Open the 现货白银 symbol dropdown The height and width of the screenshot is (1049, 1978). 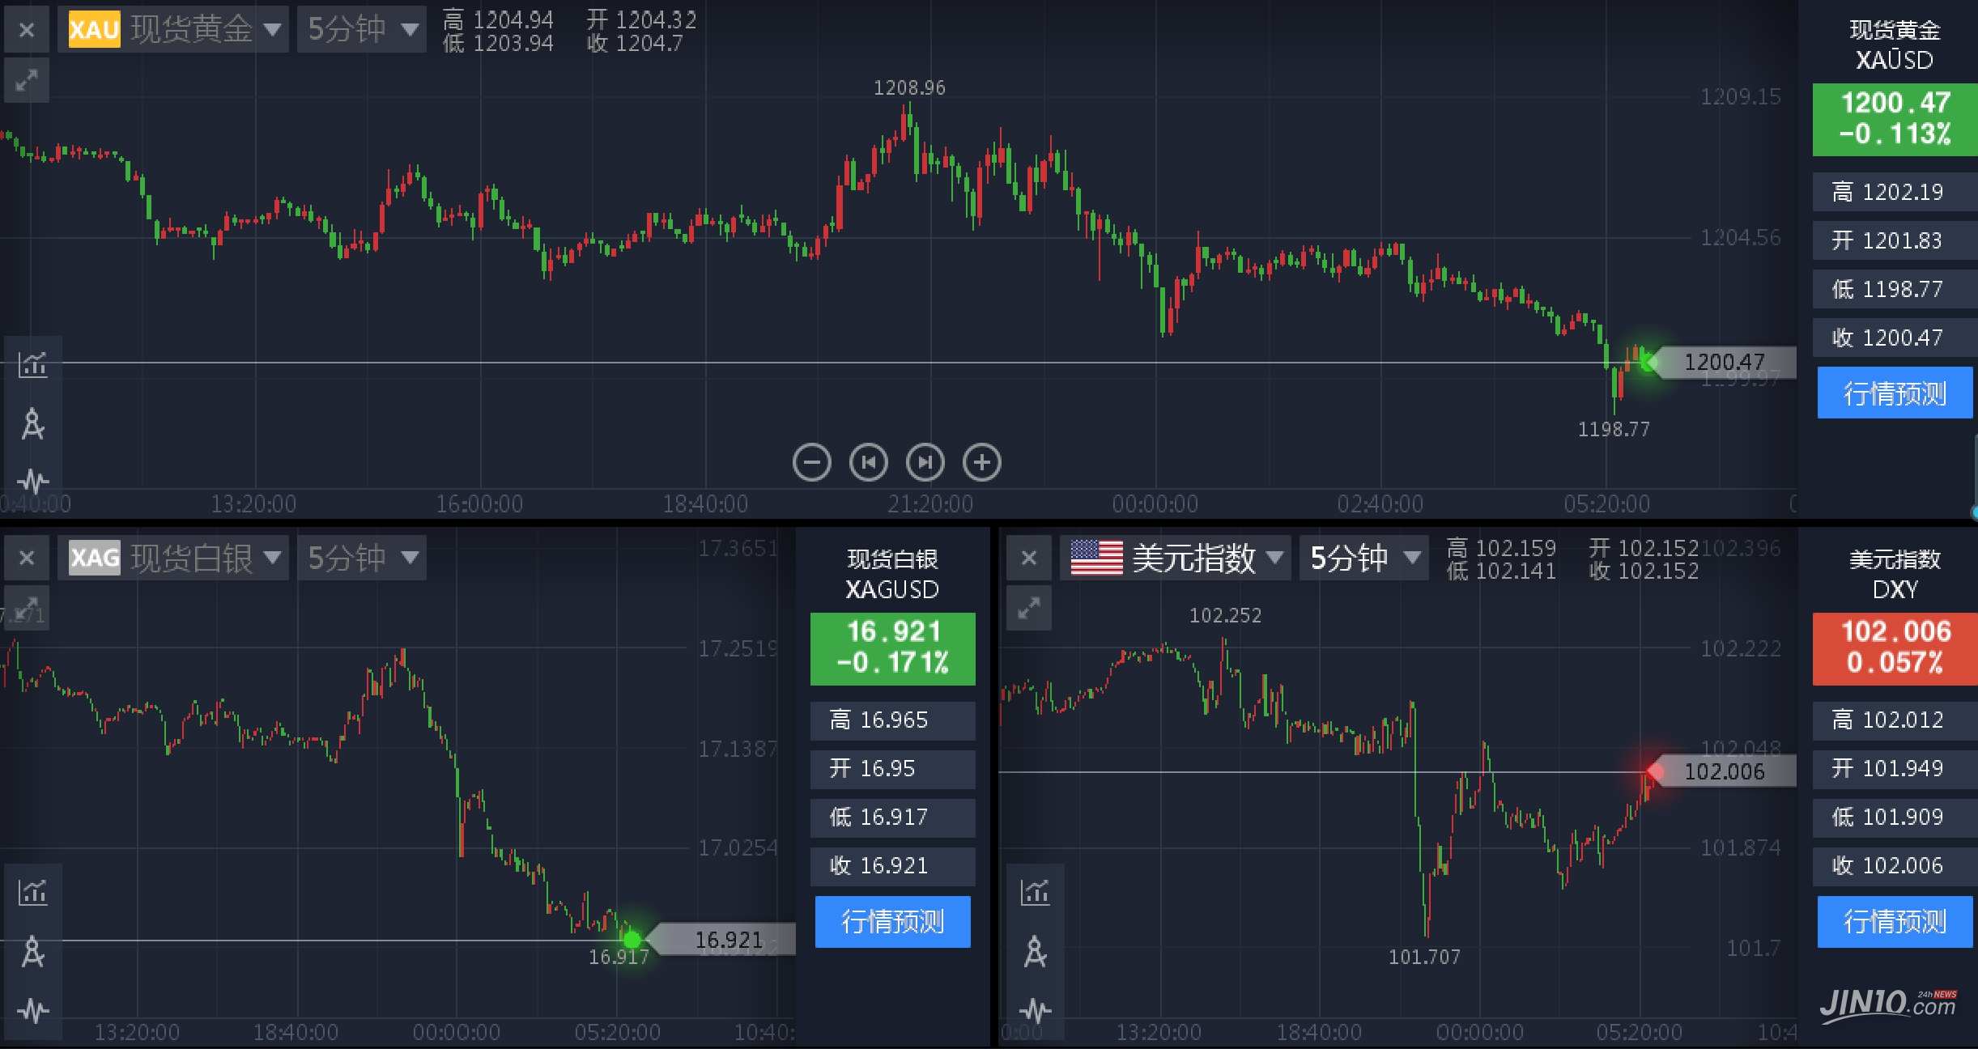coord(173,558)
